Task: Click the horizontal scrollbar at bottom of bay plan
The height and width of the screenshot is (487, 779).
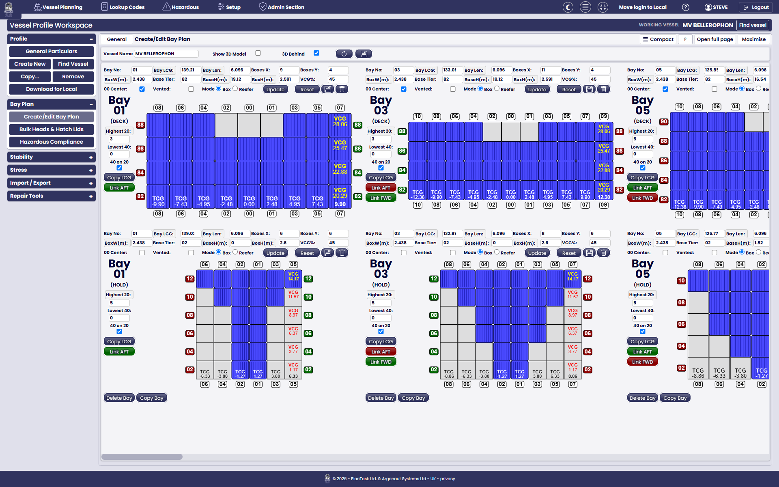Action: tap(142, 457)
